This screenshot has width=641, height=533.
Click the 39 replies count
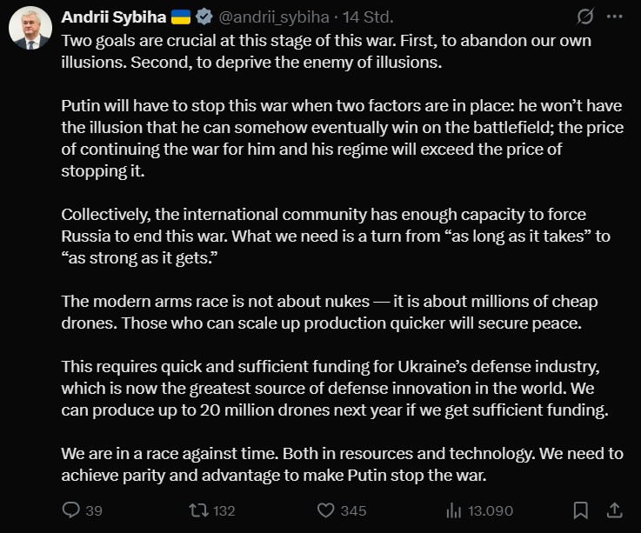(94, 510)
